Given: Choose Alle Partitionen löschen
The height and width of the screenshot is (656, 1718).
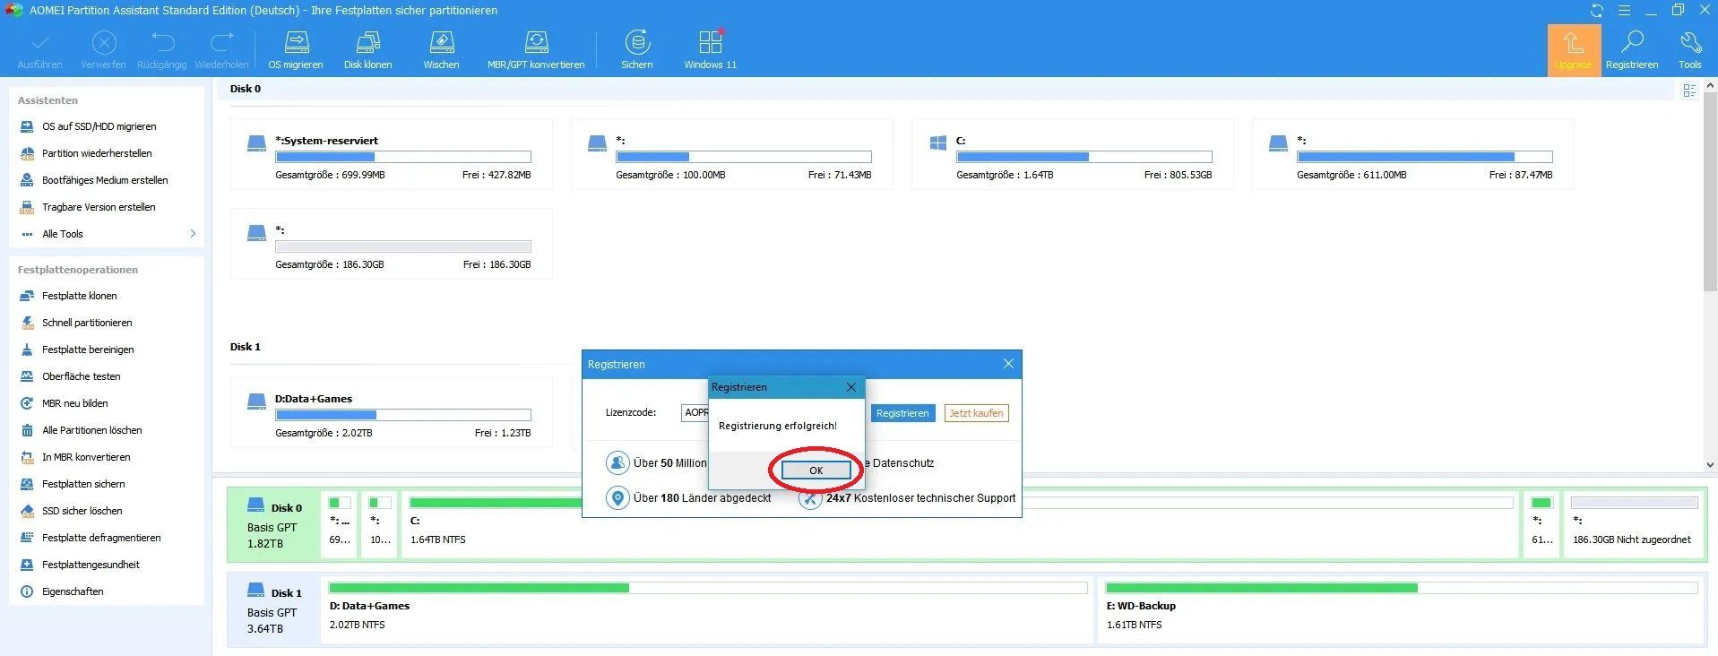Looking at the screenshot, I should (x=92, y=430).
